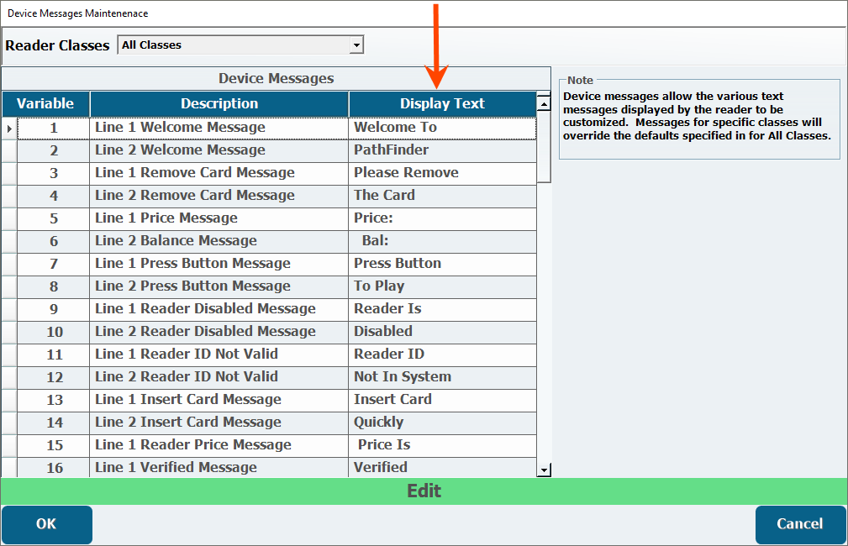The image size is (848, 546).
Task: Select display text 'The Card'
Action: coord(384,195)
